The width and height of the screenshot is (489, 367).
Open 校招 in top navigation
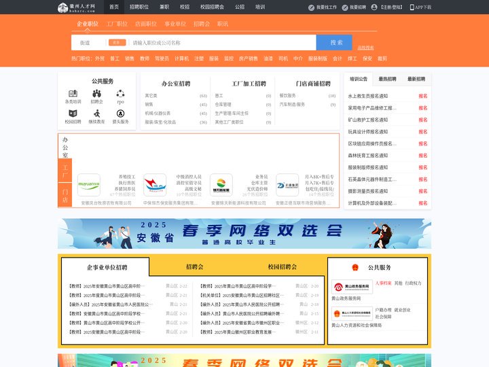point(185,7)
